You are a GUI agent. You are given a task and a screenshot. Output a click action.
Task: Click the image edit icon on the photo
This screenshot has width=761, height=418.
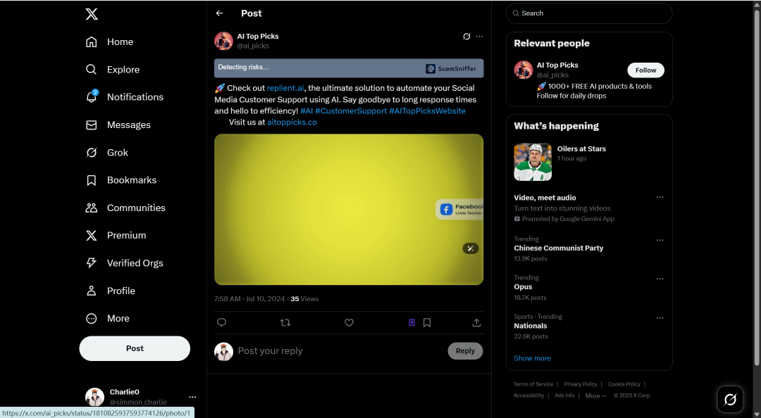[x=470, y=248]
